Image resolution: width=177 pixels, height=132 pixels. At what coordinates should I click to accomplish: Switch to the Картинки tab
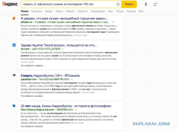point(37,11)
